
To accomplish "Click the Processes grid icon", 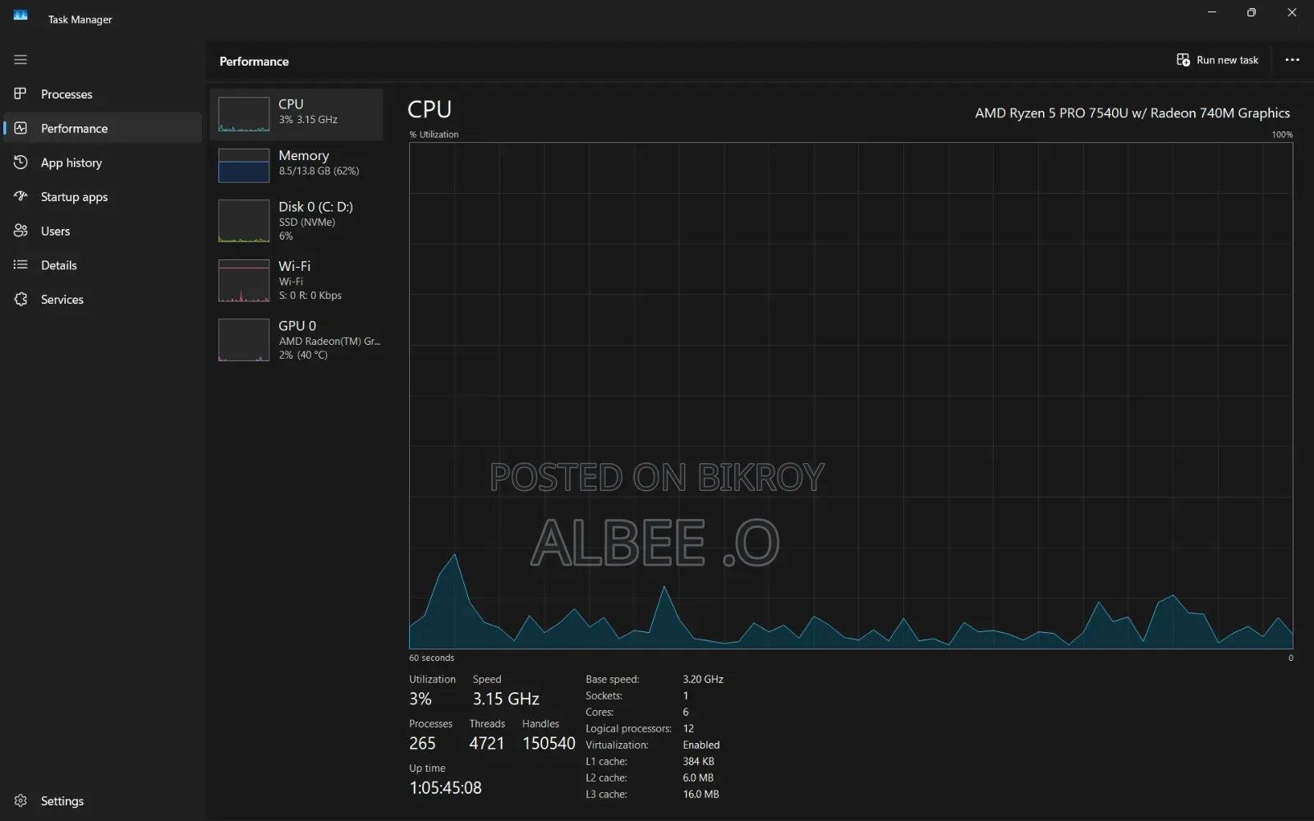I will tap(21, 94).
